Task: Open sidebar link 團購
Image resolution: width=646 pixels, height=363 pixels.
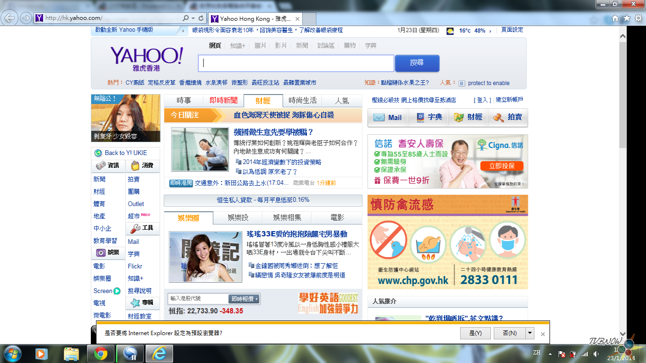Action: click(x=134, y=192)
